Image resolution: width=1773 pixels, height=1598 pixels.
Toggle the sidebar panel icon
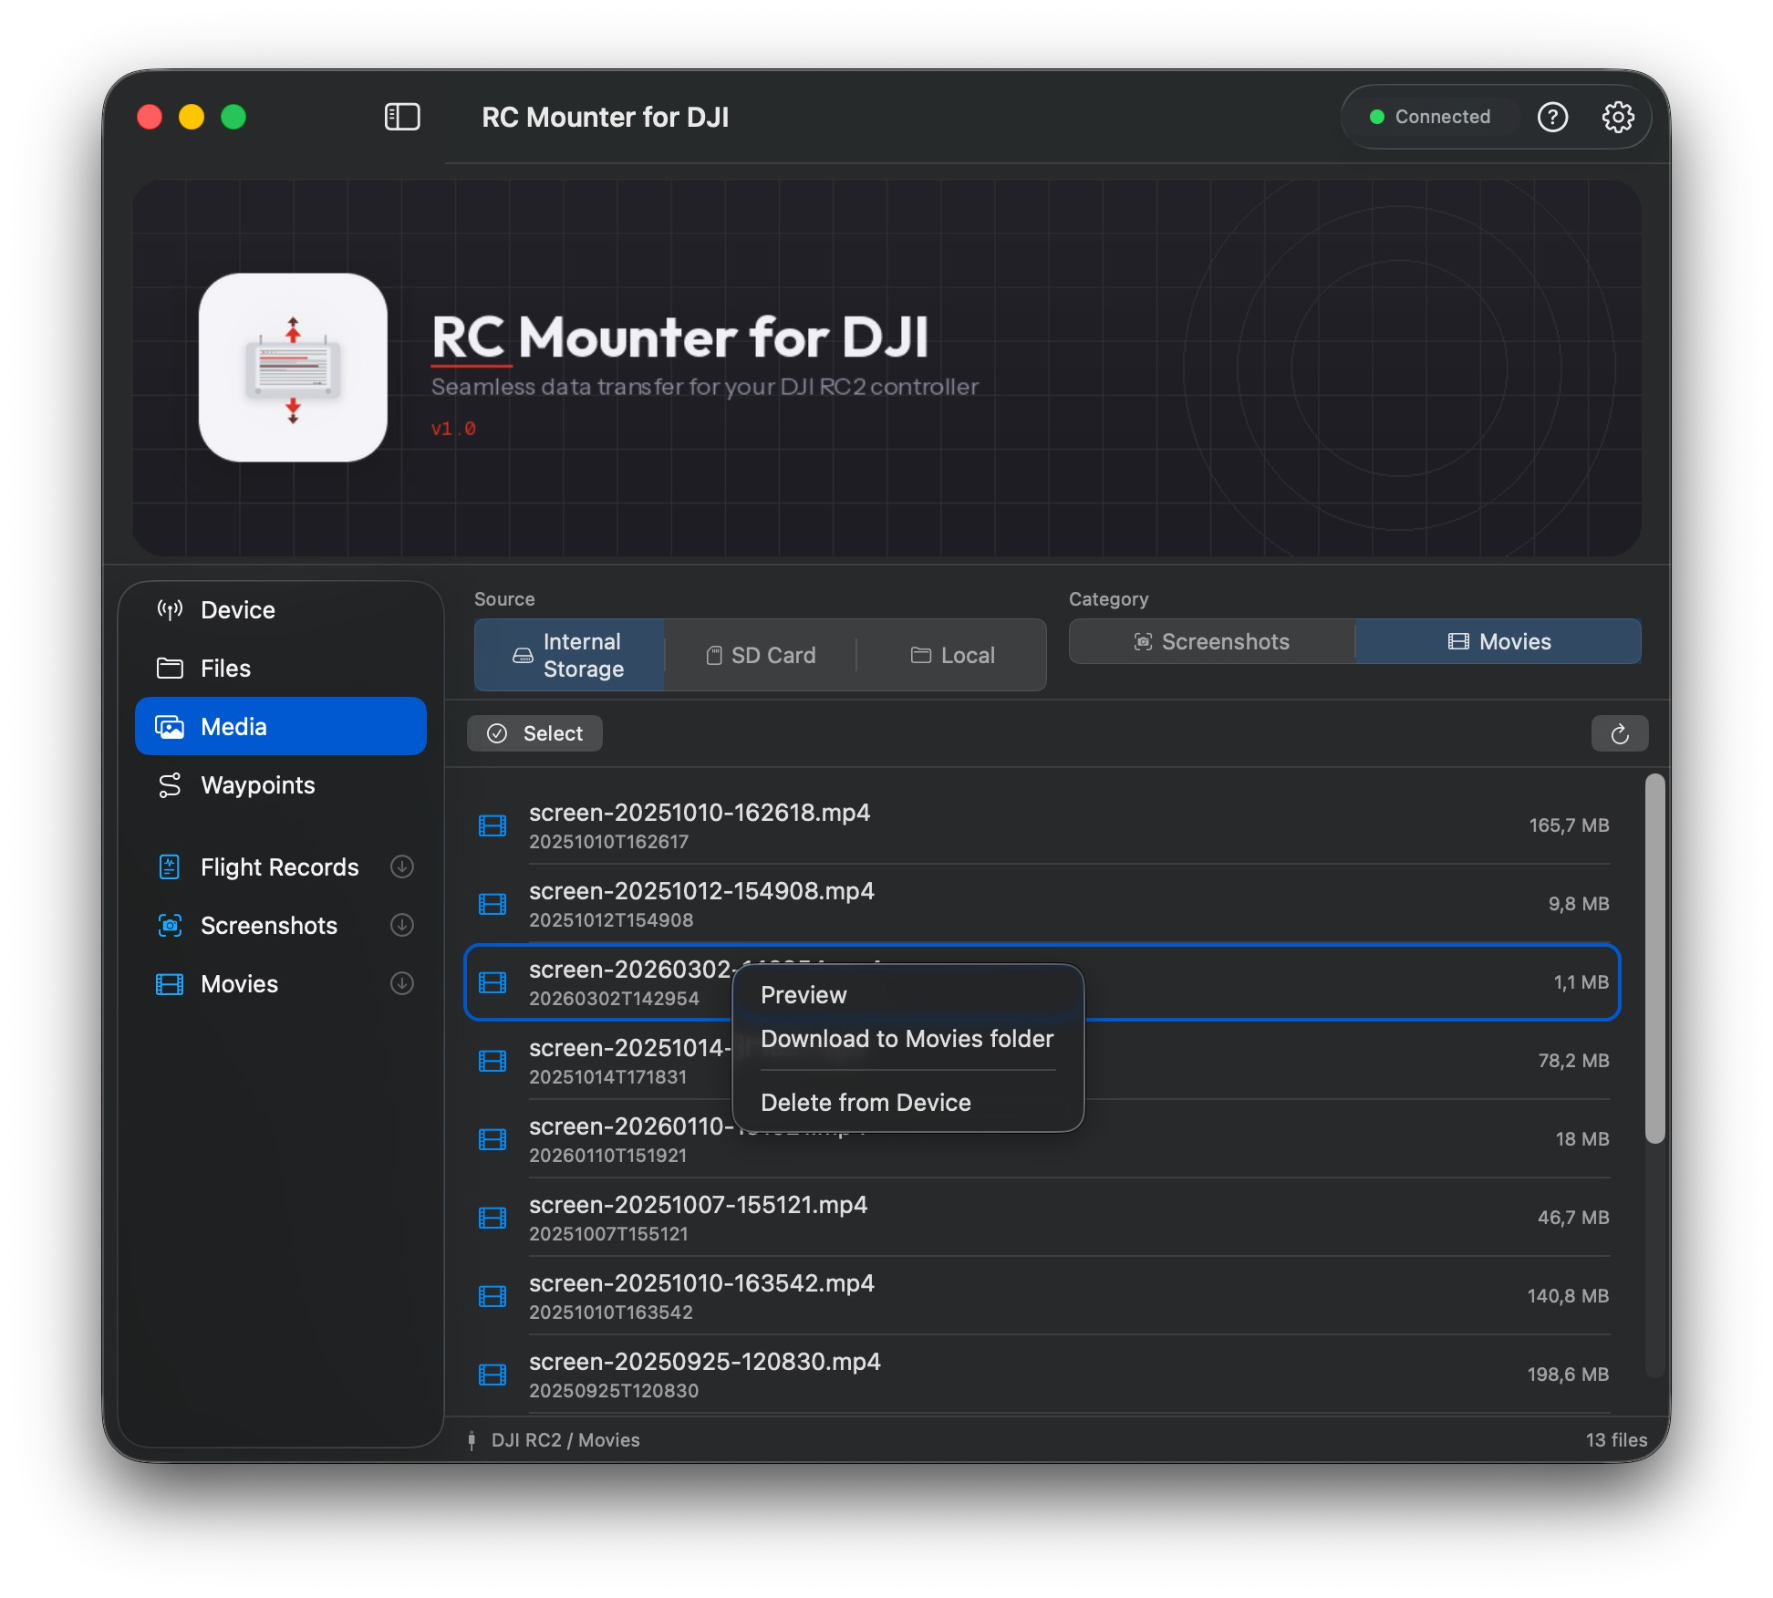[402, 117]
